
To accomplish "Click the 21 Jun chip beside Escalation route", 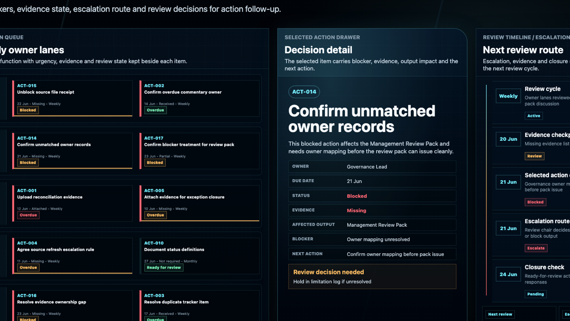I will [x=508, y=228].
